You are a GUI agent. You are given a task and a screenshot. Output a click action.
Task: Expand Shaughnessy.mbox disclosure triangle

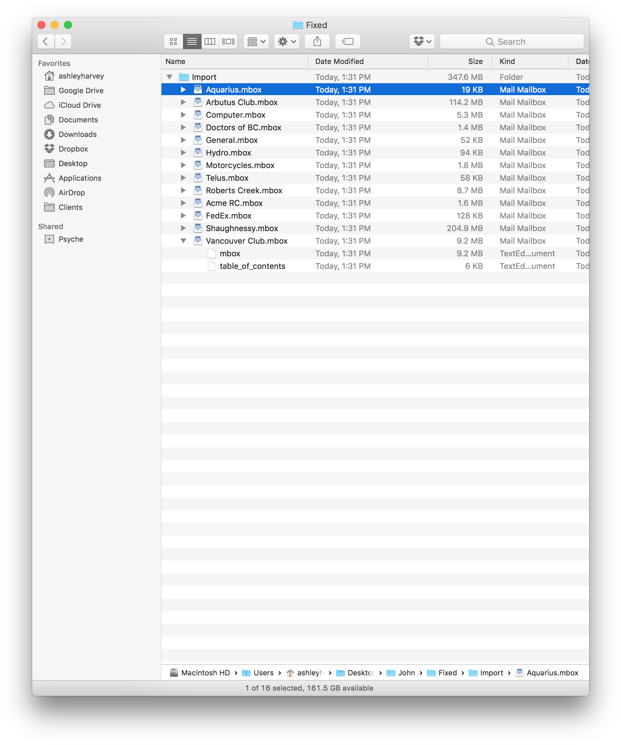pyautogui.click(x=183, y=228)
